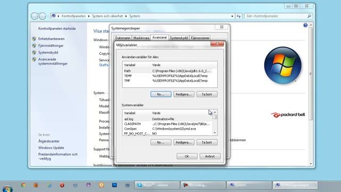Switch to the Maskinvara tab
This screenshot has height=192, width=341.
141,38
